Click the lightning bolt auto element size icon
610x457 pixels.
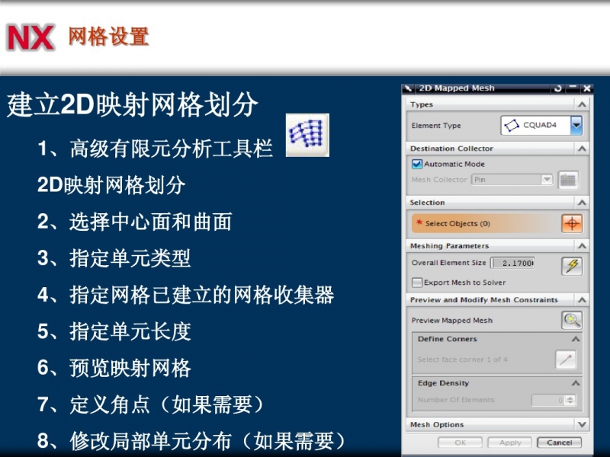point(571,265)
